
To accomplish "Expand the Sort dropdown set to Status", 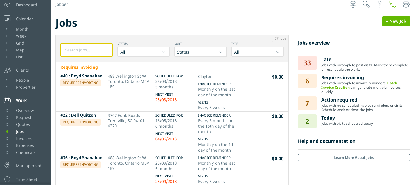I will tap(200, 52).
